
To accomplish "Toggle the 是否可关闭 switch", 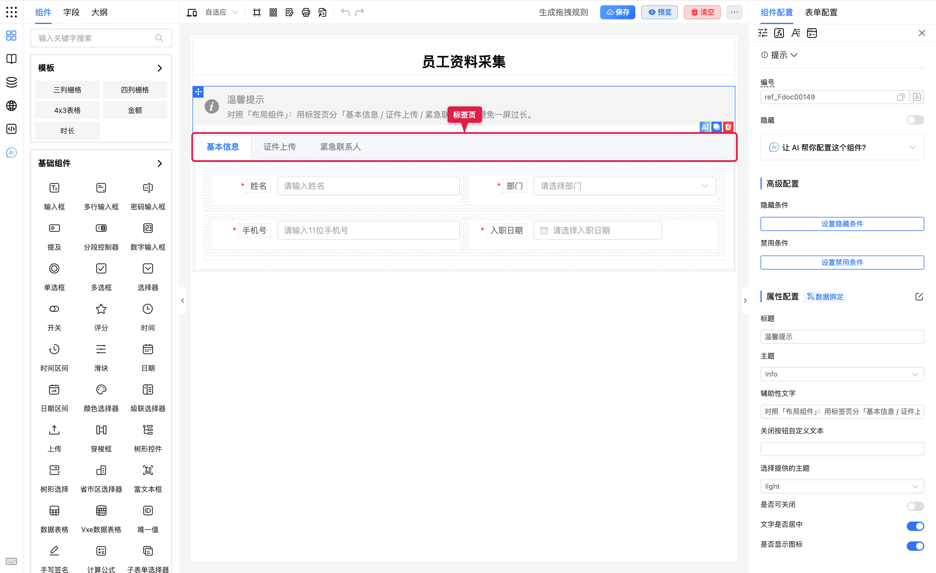I will click(x=915, y=506).
